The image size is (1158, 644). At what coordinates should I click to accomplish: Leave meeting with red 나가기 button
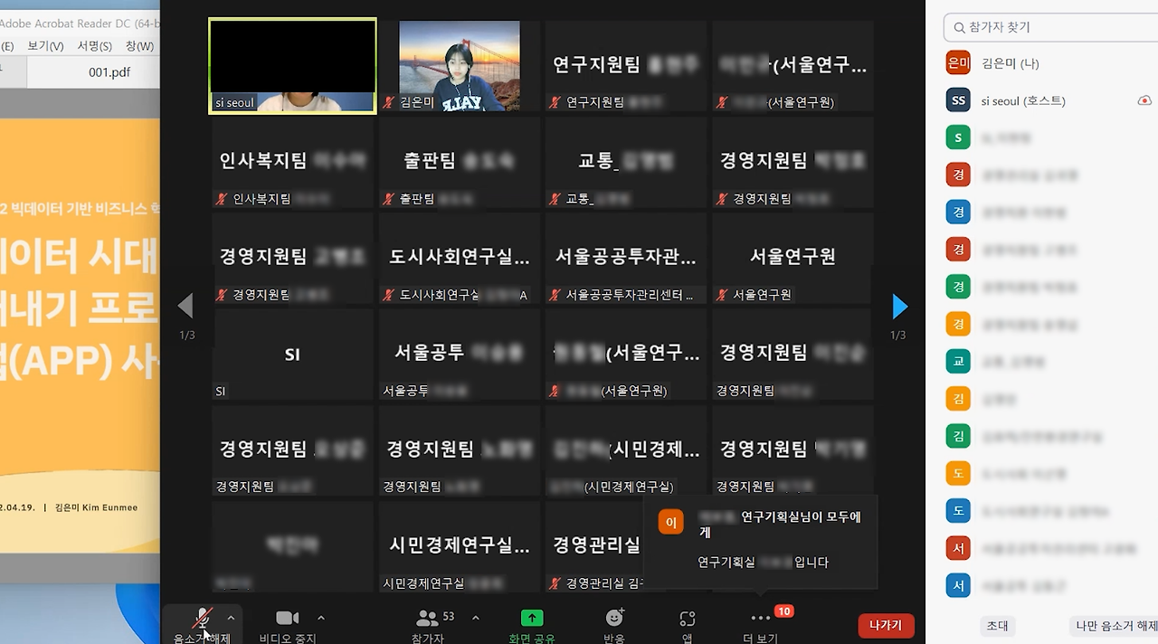[x=886, y=625]
